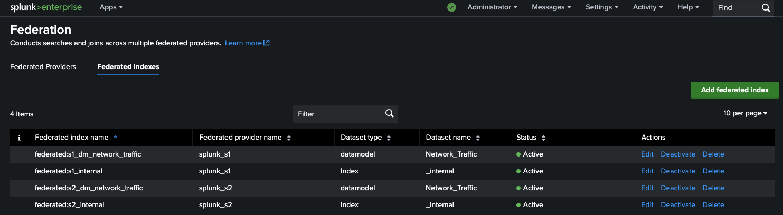The height and width of the screenshot is (215, 783).
Task: Open the Help dropdown
Action: [688, 7]
